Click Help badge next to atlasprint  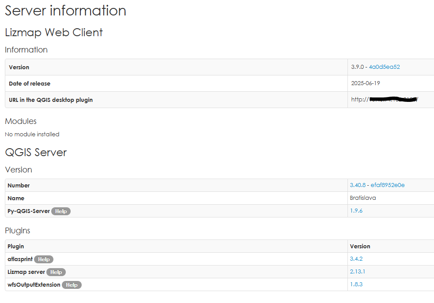coord(44,259)
